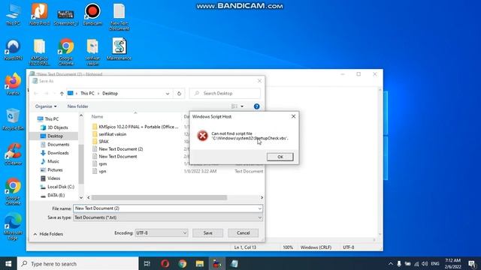Click the taskbar search box
This screenshot has width=481, height=270.
pos(77,263)
